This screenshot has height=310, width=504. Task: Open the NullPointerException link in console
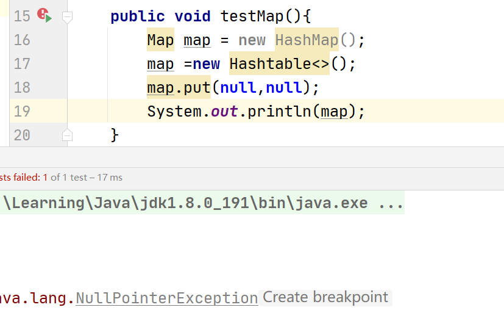point(167,298)
